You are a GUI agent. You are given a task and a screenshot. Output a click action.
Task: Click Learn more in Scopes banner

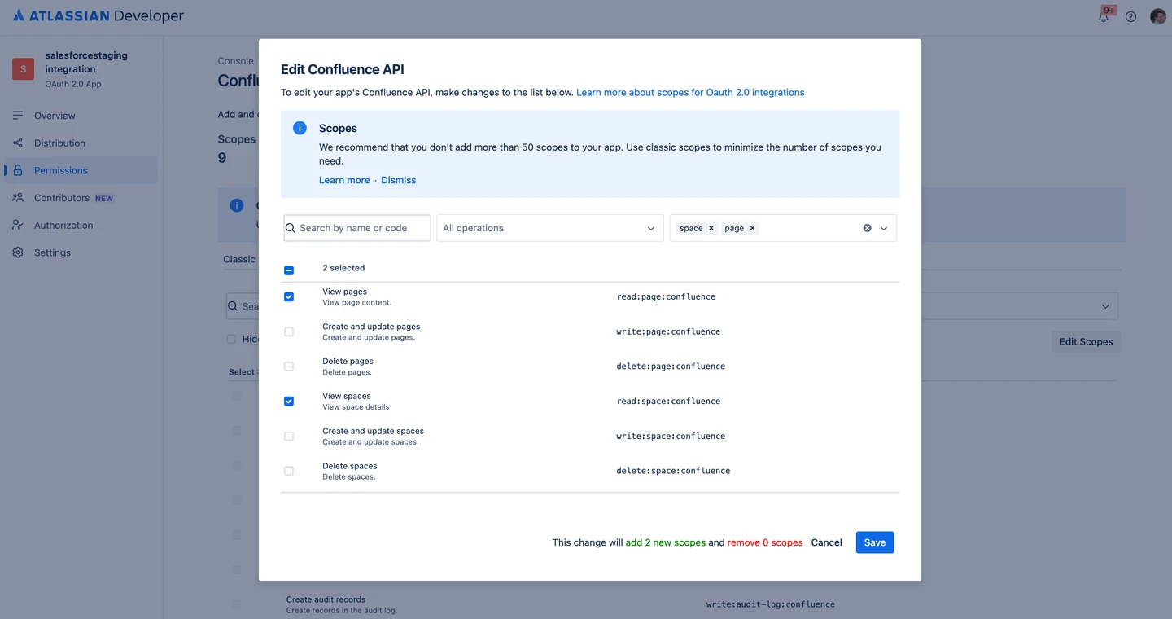344,180
